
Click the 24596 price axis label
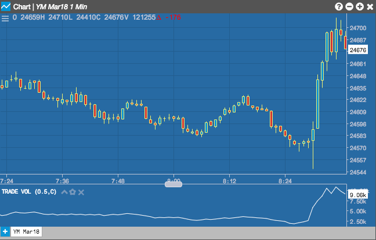click(x=358, y=124)
